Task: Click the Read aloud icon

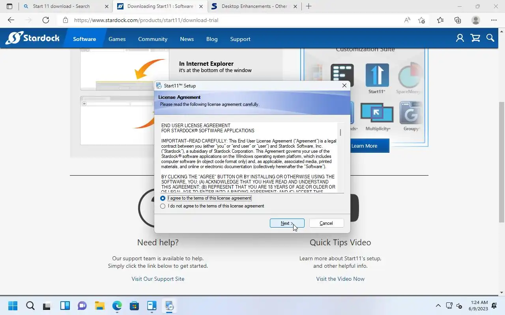Action: tap(407, 20)
